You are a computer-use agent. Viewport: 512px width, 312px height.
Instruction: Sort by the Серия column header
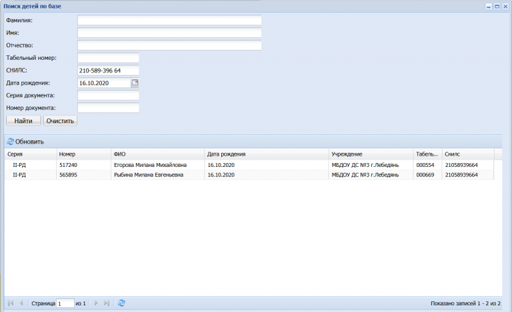pos(31,154)
